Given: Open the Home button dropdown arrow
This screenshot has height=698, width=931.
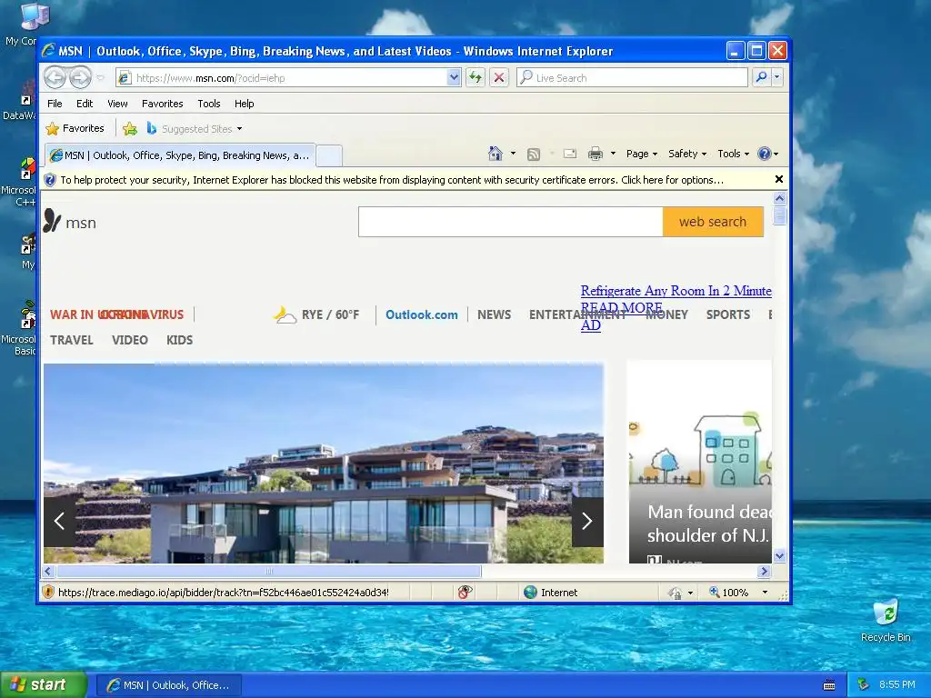Looking at the screenshot, I should tap(513, 154).
